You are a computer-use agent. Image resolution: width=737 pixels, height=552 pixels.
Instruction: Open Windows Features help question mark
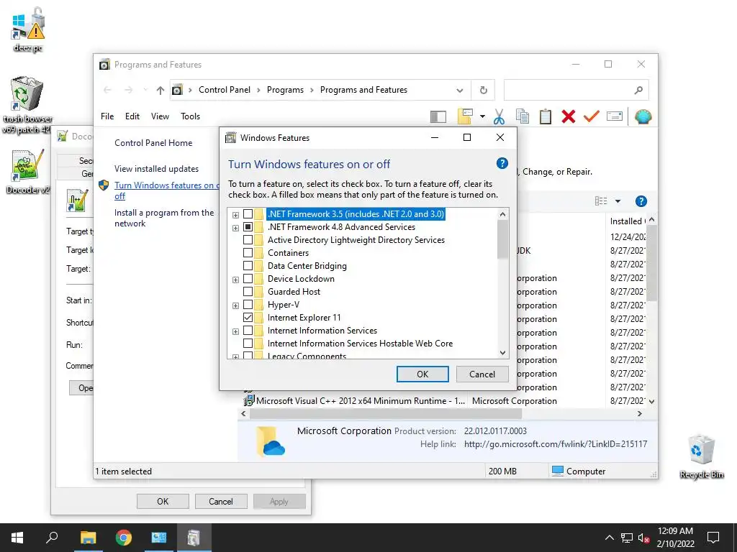click(x=502, y=163)
